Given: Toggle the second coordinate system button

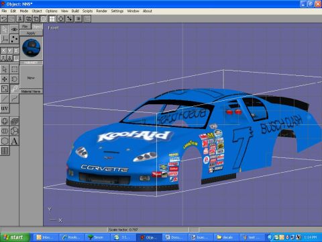Looking at the screenshot, I should (x=9, y=58).
